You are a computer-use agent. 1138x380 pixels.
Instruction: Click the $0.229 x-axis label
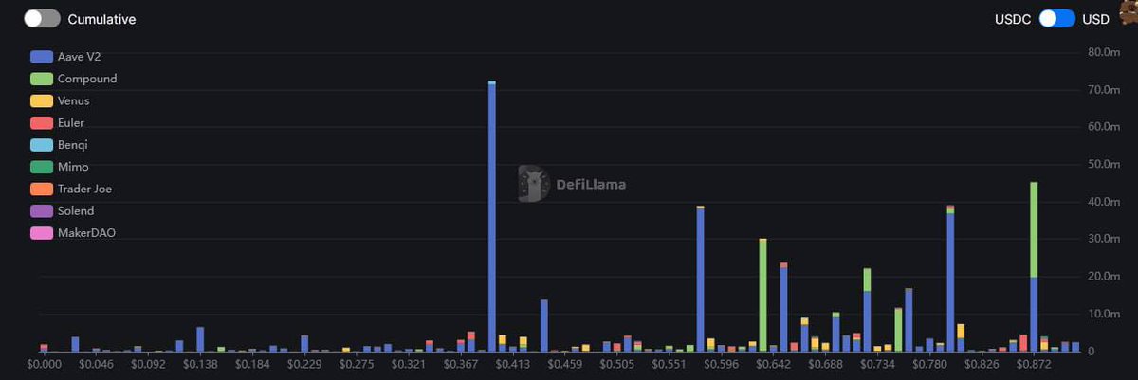pyautogui.click(x=304, y=364)
